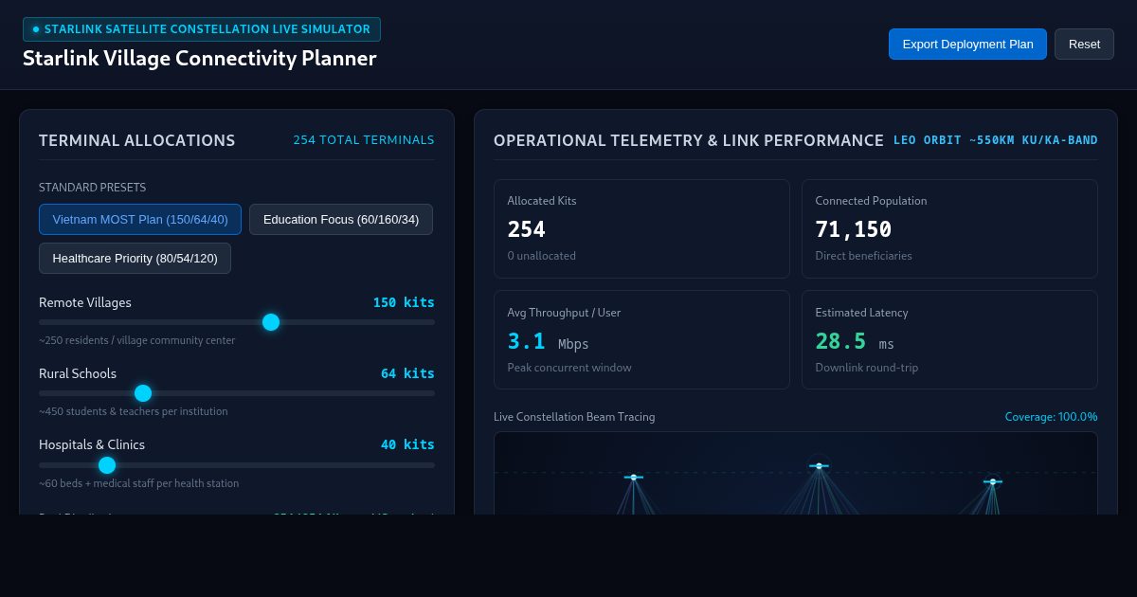Apply the Vietnam MOST Plan preset
The image size is (1137, 597).
pyautogui.click(x=140, y=219)
